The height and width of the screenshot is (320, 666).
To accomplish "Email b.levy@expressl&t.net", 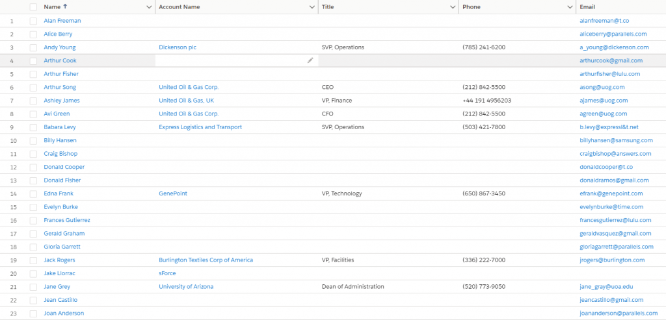I will (x=609, y=127).
